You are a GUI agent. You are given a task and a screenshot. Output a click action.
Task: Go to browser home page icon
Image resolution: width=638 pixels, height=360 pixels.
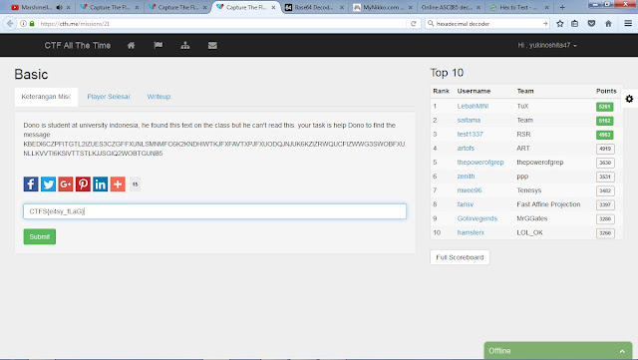pyautogui.click(x=608, y=24)
